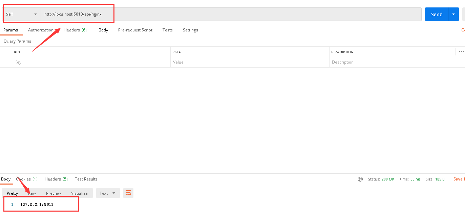Viewport: 465px width, 217px height.
Task: Click the blue Send button
Action: (437, 14)
